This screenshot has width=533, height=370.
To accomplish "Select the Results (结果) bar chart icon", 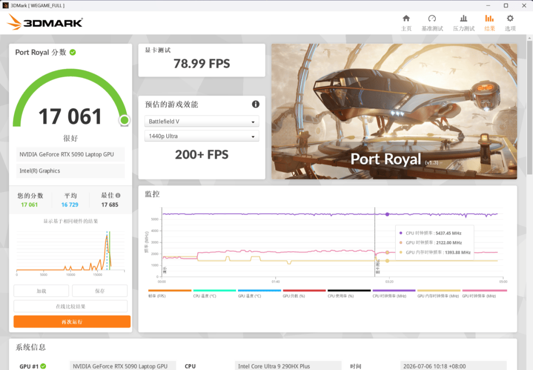I will [x=489, y=18].
